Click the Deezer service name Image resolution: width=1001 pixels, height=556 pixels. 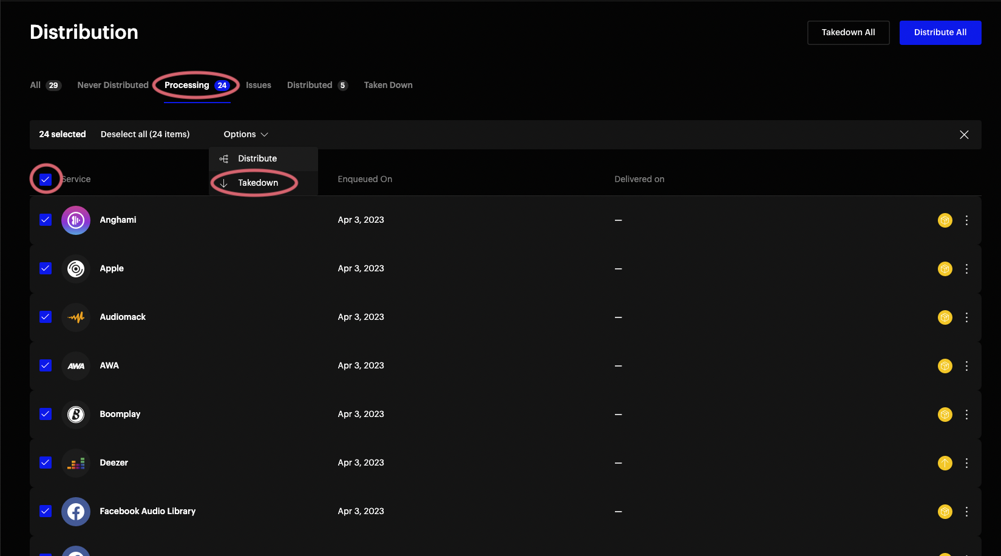coord(114,463)
